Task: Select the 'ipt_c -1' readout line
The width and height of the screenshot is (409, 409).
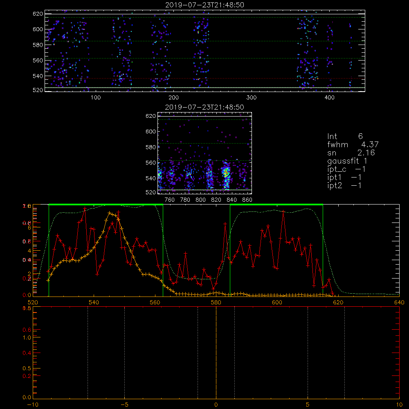Action: tap(346, 169)
